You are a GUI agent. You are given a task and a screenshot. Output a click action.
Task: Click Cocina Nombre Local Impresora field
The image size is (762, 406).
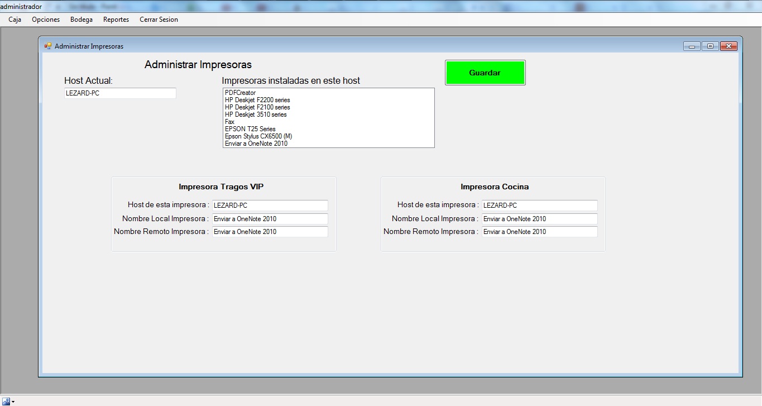point(540,219)
